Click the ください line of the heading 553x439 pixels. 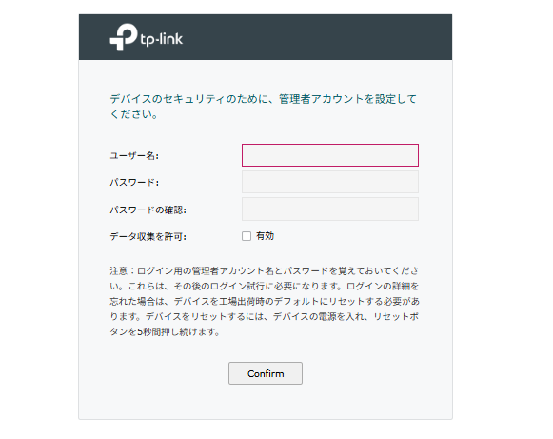pyautogui.click(x=134, y=114)
